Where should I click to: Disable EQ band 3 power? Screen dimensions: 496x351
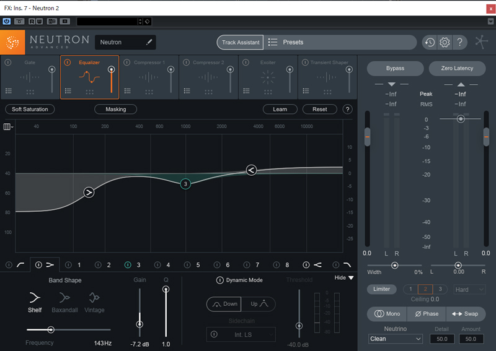click(x=128, y=265)
